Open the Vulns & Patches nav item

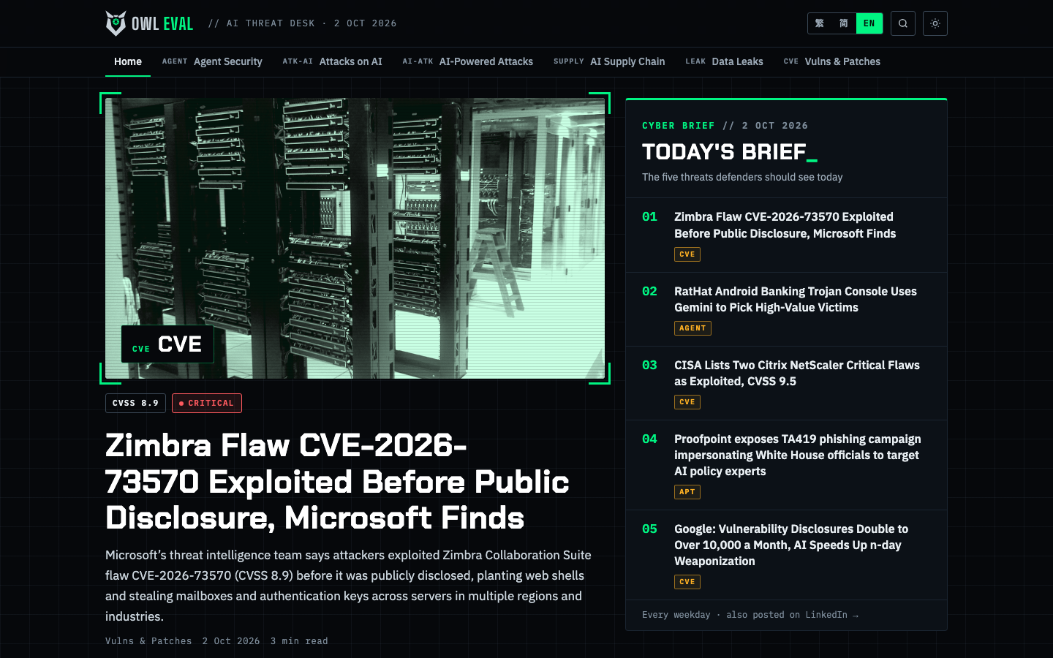(832, 61)
